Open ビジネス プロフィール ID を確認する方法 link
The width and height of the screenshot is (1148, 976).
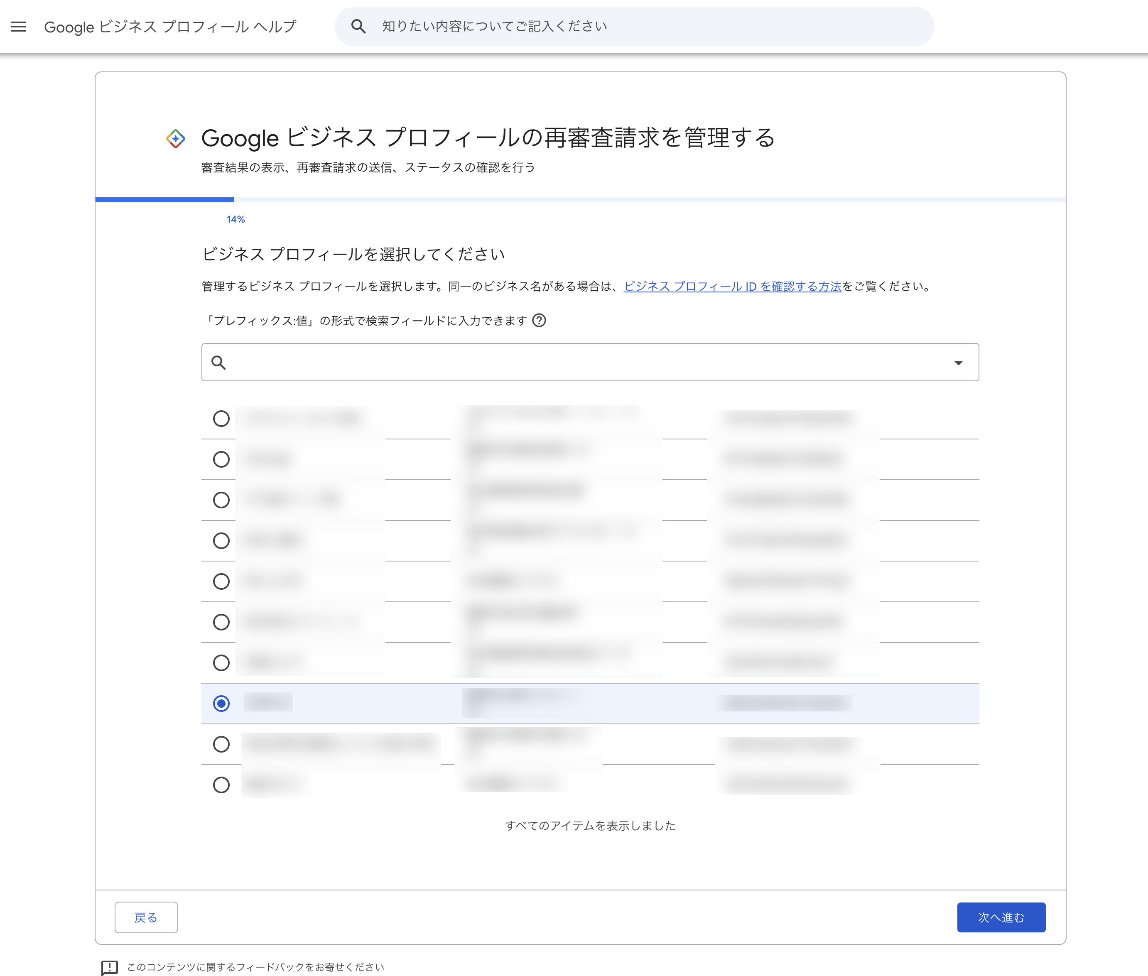pos(733,286)
